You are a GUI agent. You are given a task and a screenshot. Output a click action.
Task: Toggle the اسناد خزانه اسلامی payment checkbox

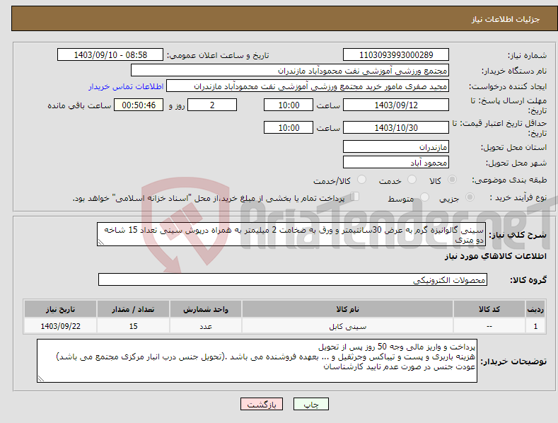[x=354, y=196]
